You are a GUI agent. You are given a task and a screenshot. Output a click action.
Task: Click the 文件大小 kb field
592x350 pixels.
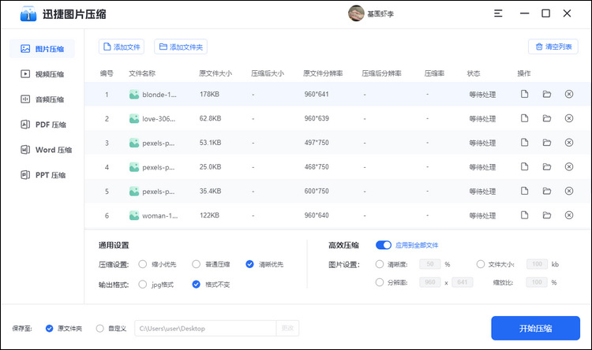[x=538, y=264]
